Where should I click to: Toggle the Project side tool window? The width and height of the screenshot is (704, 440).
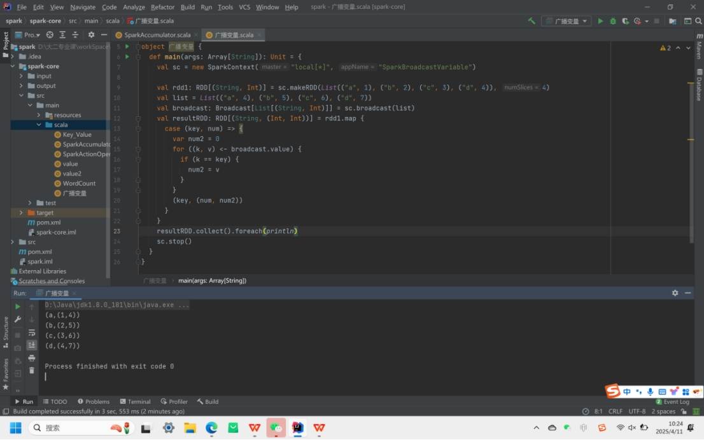coord(5,45)
